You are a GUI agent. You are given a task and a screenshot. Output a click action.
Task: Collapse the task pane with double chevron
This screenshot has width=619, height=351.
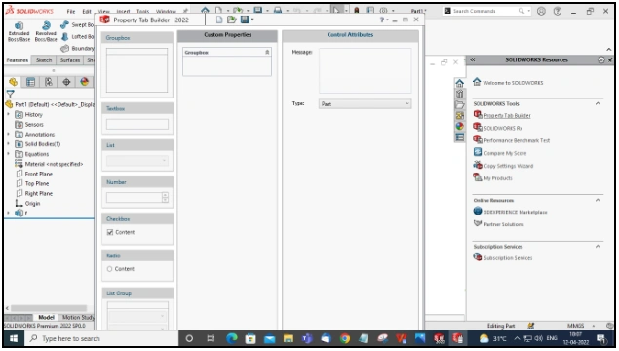coord(473,60)
